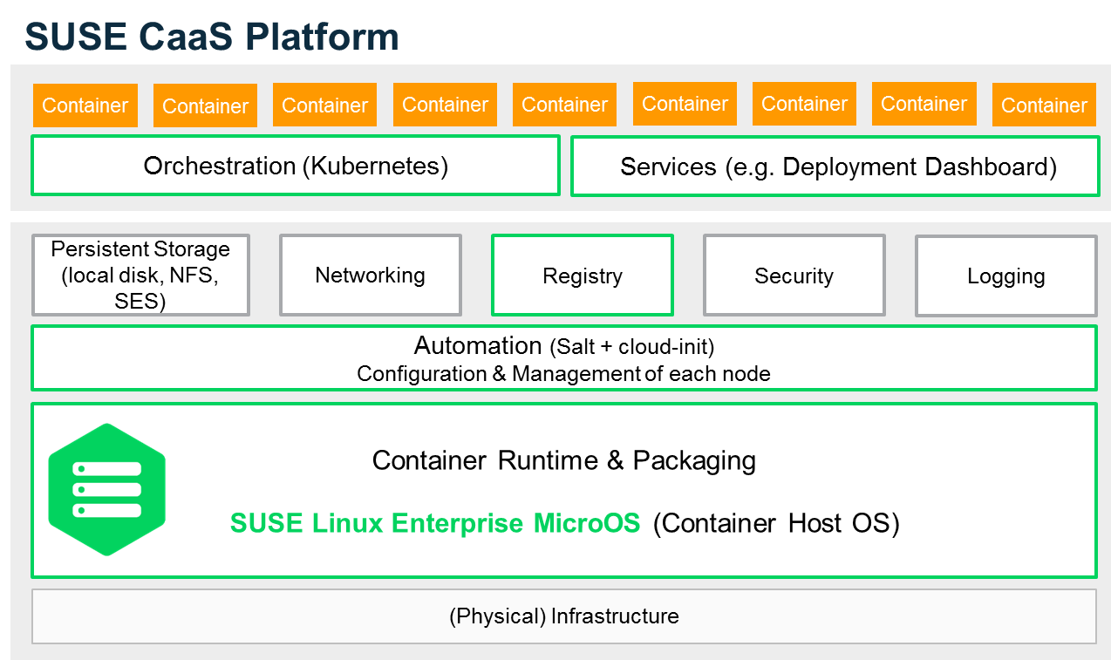
Task: Select the Security box
Action: pos(794,276)
